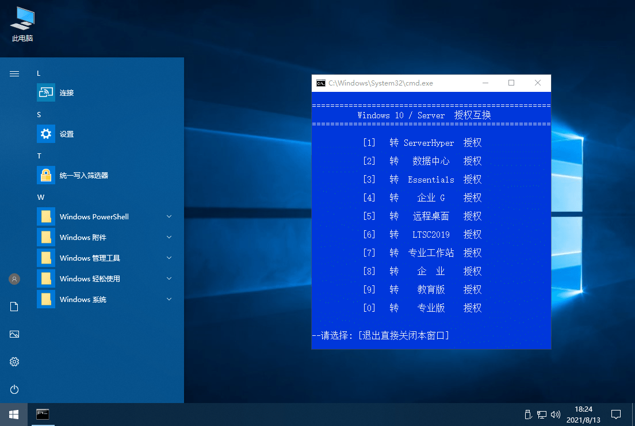Open the Windows PowerShell folder icon
This screenshot has width=635, height=426.
click(45, 216)
